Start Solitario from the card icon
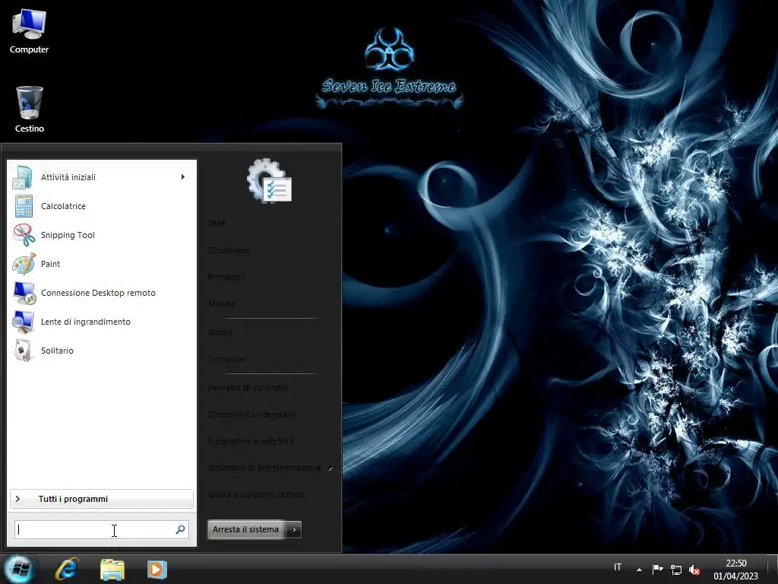Screen dimensions: 778x584 click(24, 351)
